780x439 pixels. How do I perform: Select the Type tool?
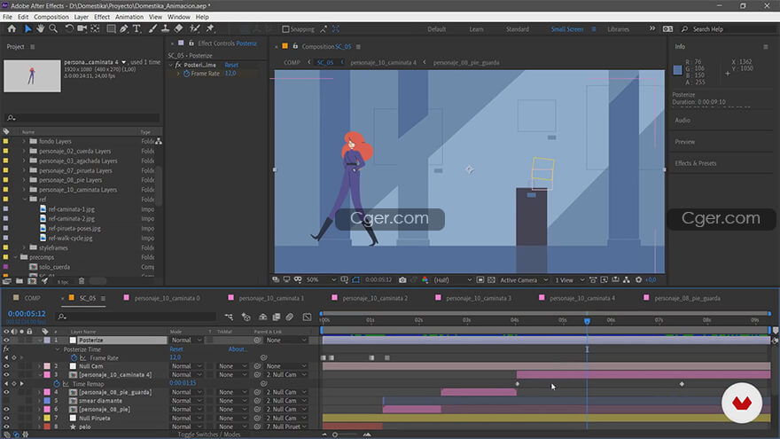click(x=136, y=28)
